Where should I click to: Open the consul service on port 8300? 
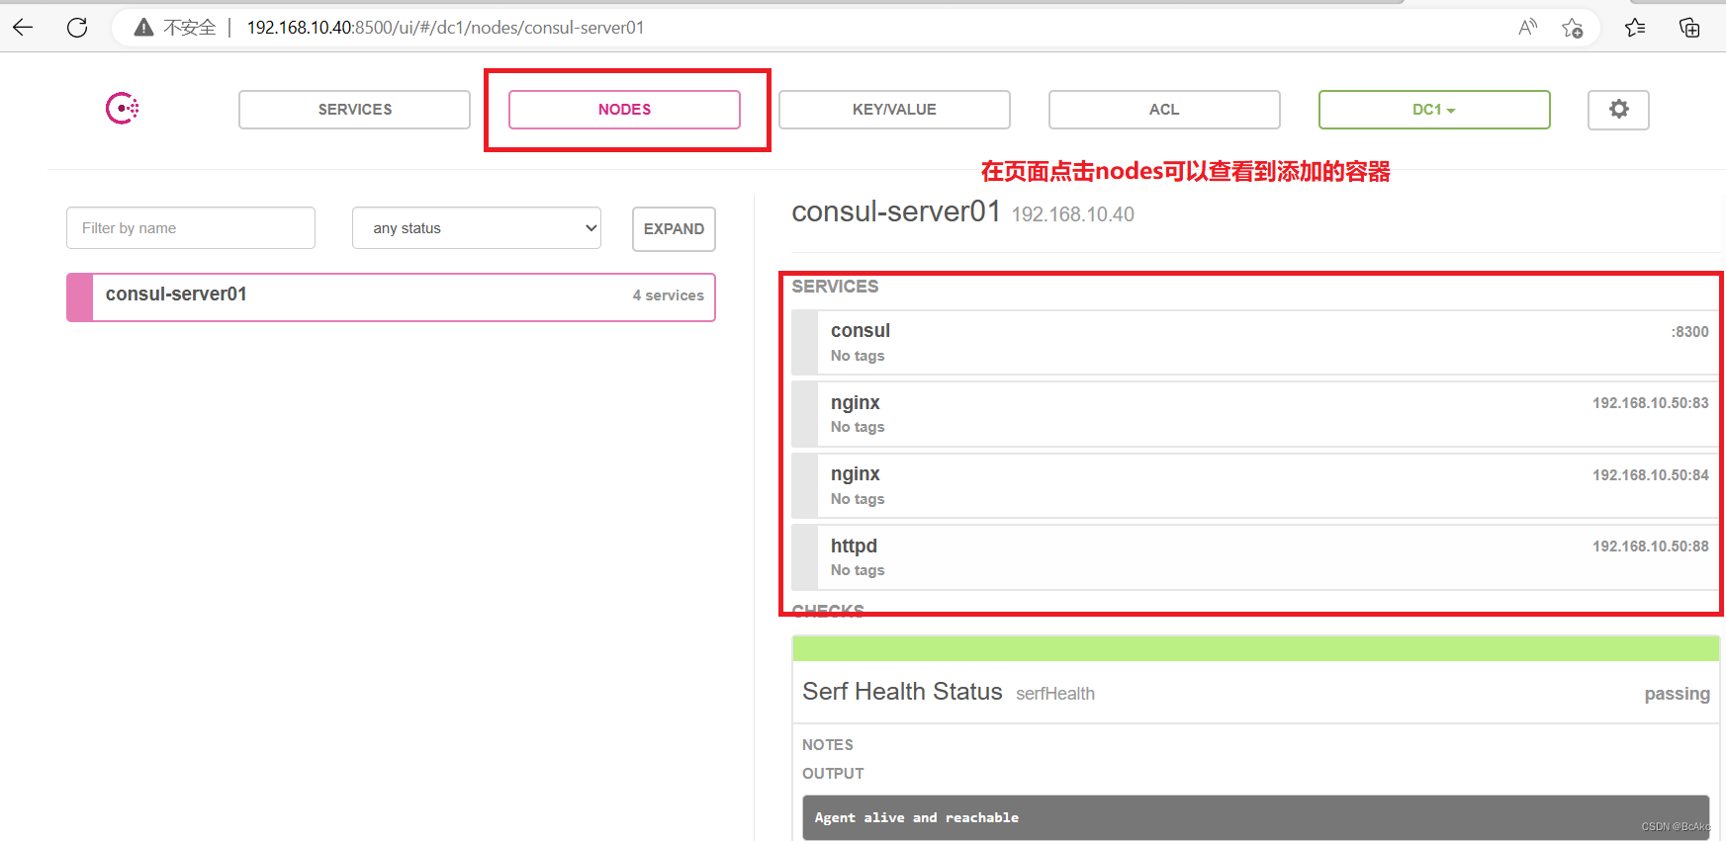1255,342
